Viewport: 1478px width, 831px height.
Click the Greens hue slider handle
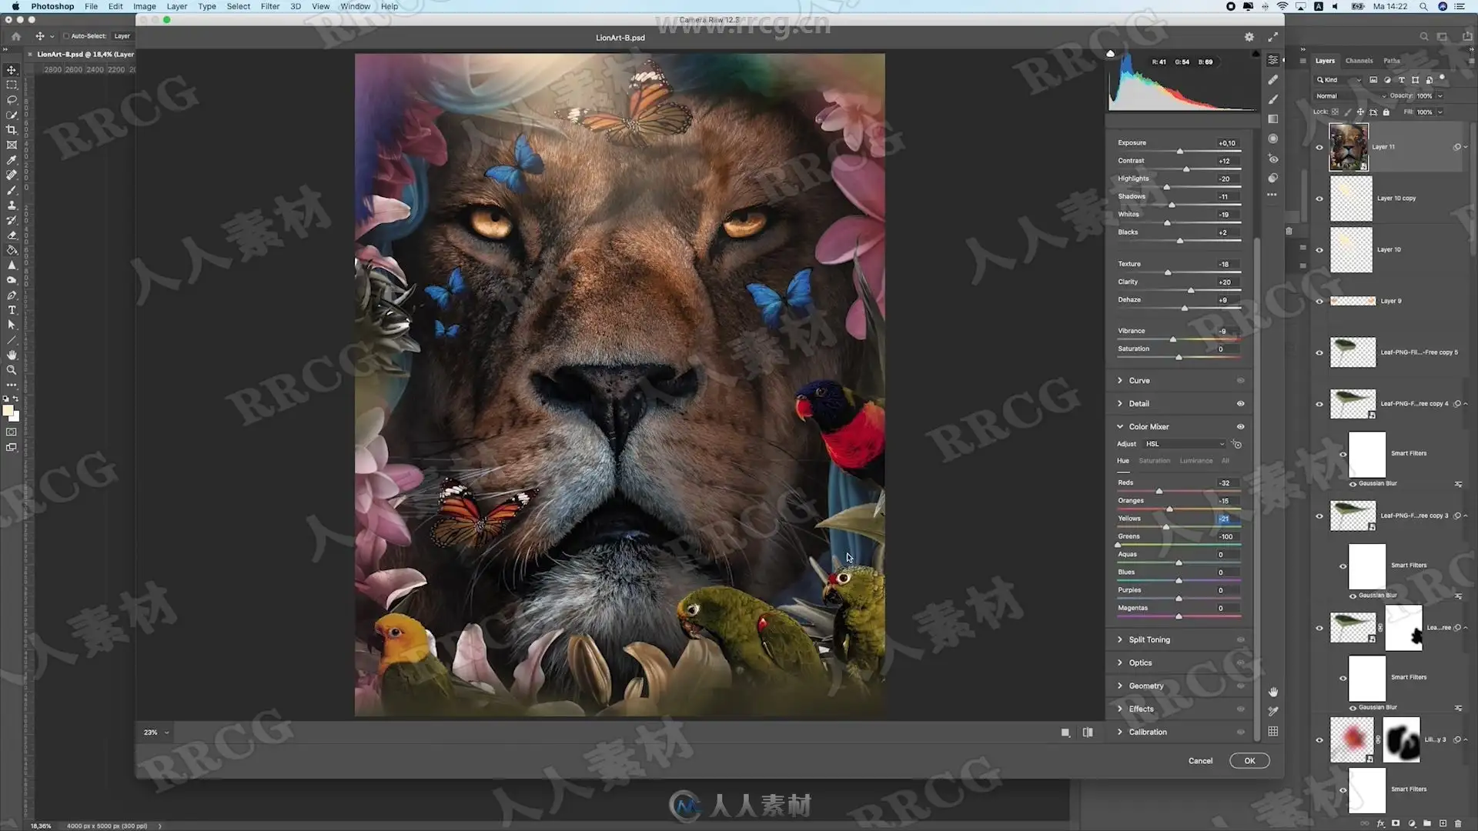tap(1118, 545)
